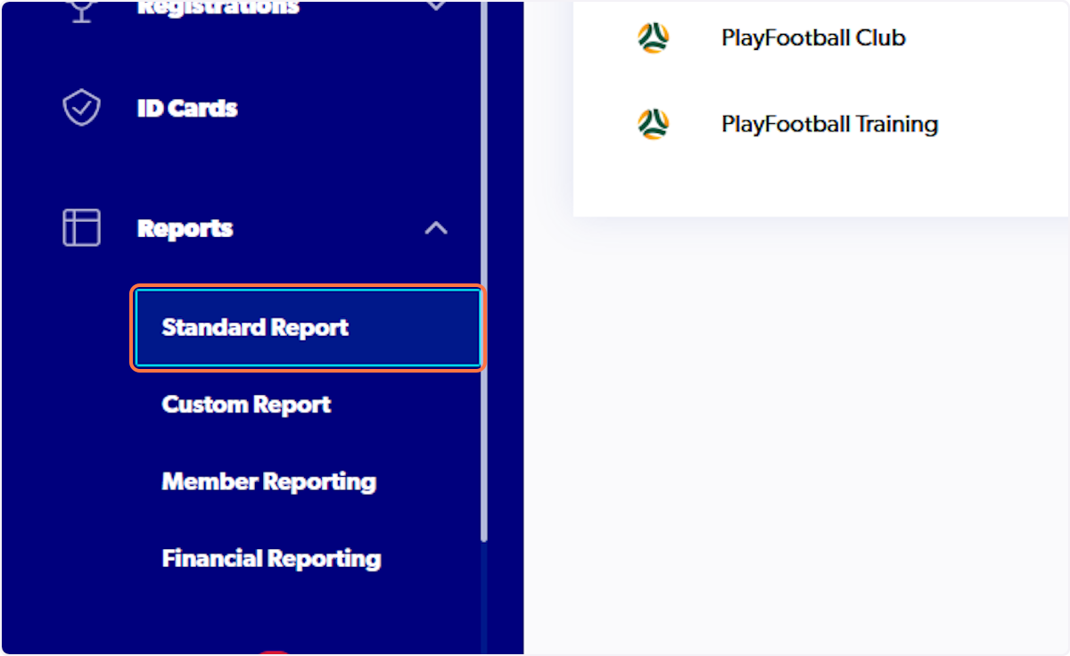The image size is (1070, 656).
Task: Click the Reports sidebar label
Action: point(185,228)
